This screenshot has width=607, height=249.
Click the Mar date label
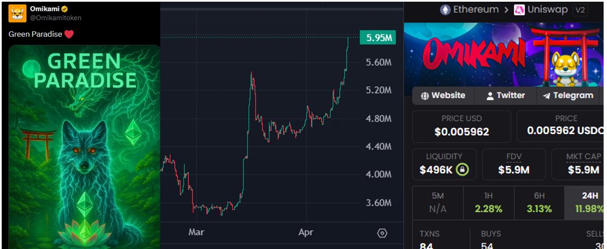[x=196, y=233]
